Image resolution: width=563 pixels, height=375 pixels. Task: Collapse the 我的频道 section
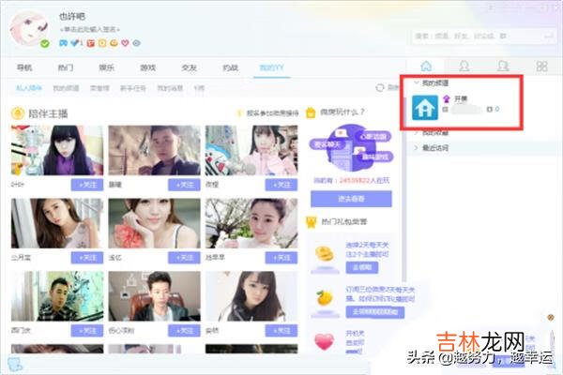pyautogui.click(x=418, y=82)
